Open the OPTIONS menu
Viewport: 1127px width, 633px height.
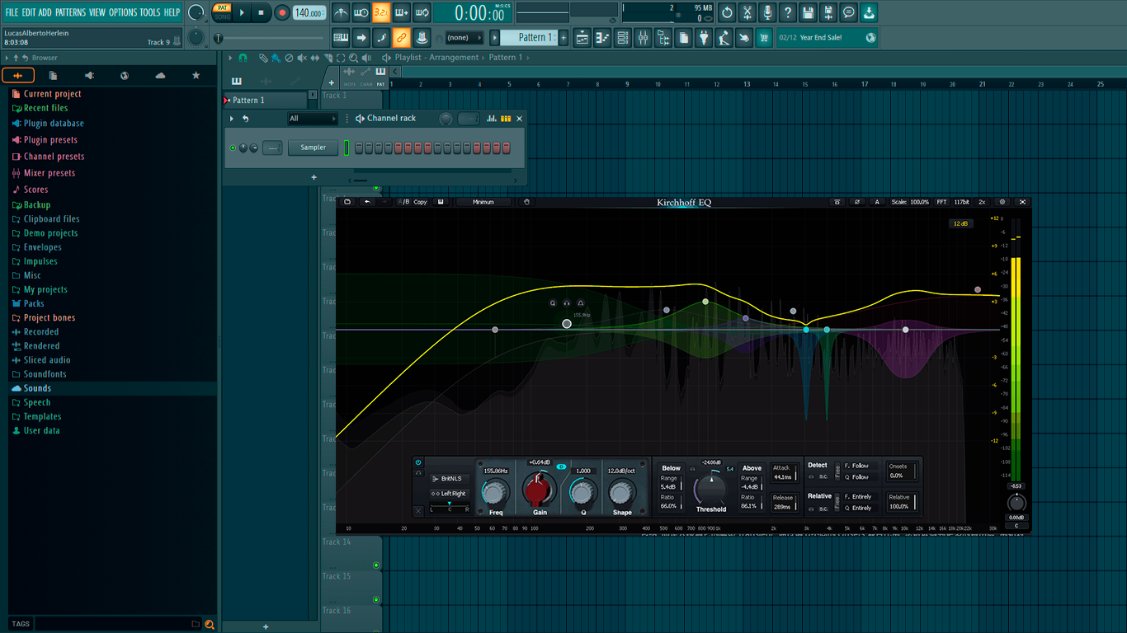click(x=123, y=12)
